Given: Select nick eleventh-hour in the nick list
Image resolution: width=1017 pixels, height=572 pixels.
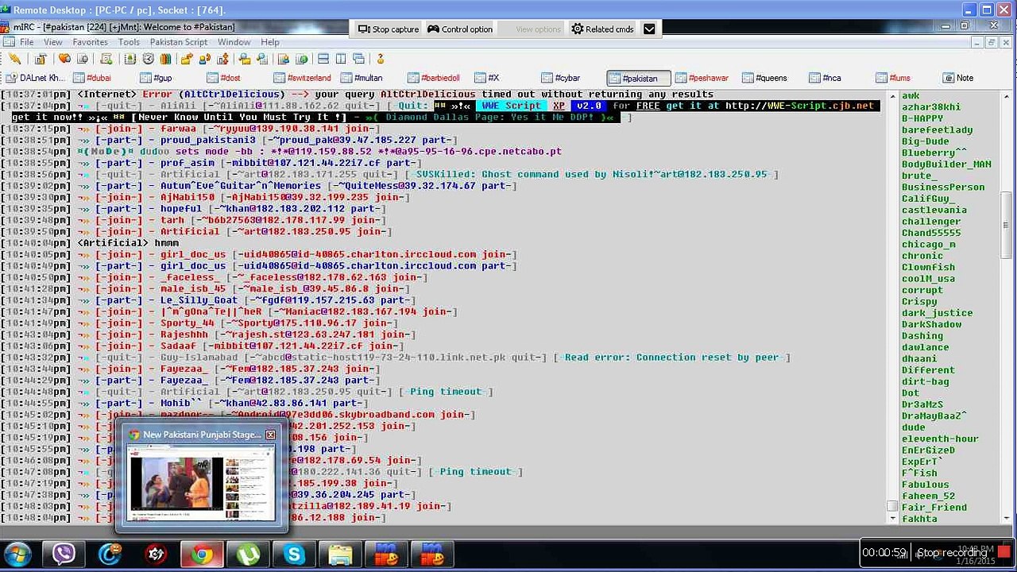Looking at the screenshot, I should click(x=940, y=439).
